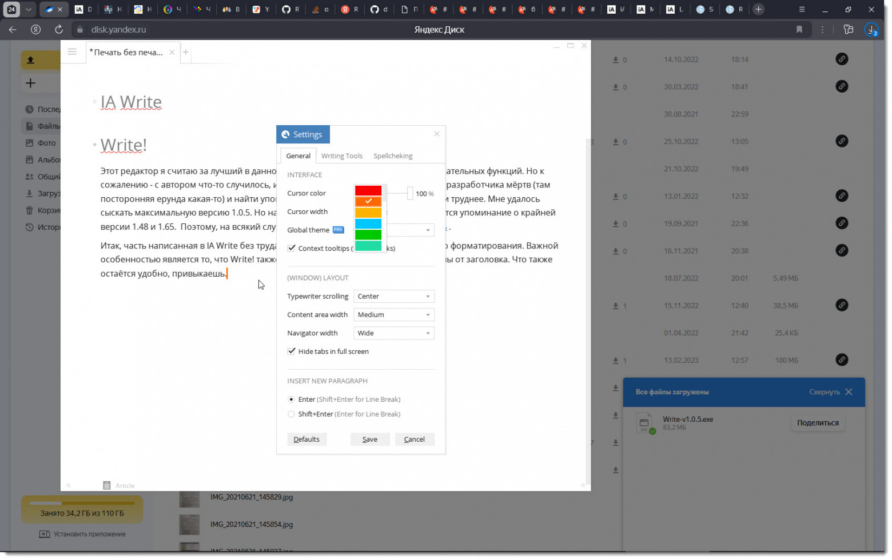Screen dimensions: 892x560
Task: Select the IMG_20210621_145854.jpg file name
Action: [252, 525]
